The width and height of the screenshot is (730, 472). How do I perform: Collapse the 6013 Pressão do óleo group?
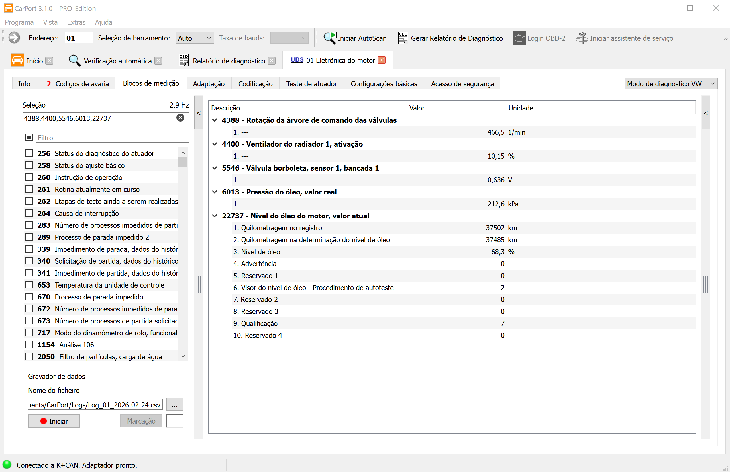tap(215, 192)
